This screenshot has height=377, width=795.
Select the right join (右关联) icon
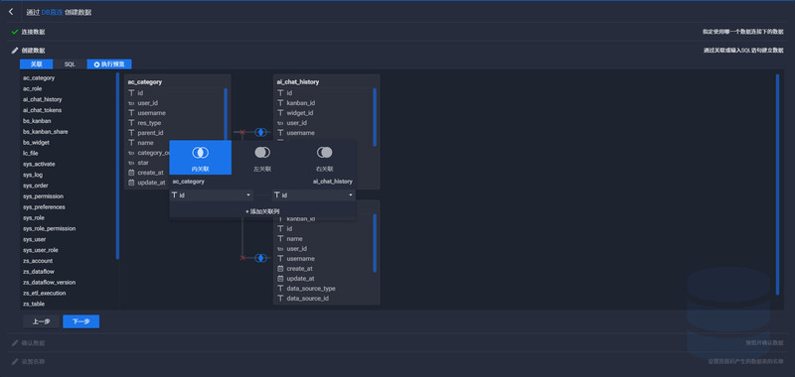pos(325,153)
